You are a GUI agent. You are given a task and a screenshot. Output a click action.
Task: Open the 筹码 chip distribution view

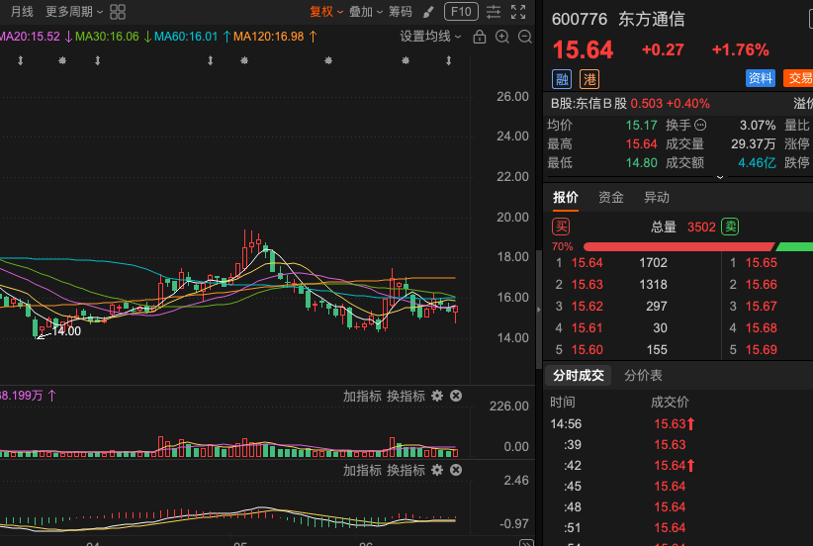(401, 12)
